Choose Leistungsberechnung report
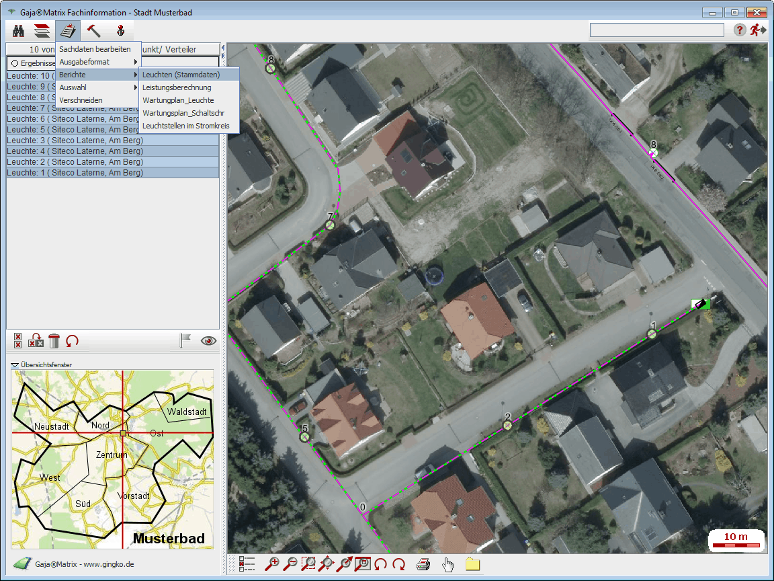 click(x=177, y=87)
